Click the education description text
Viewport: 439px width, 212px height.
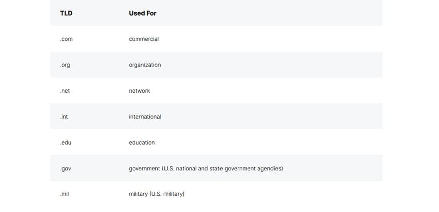(142, 143)
